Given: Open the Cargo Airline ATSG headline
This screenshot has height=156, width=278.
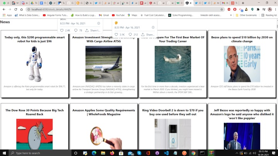Looking at the screenshot, I should coord(104,39).
